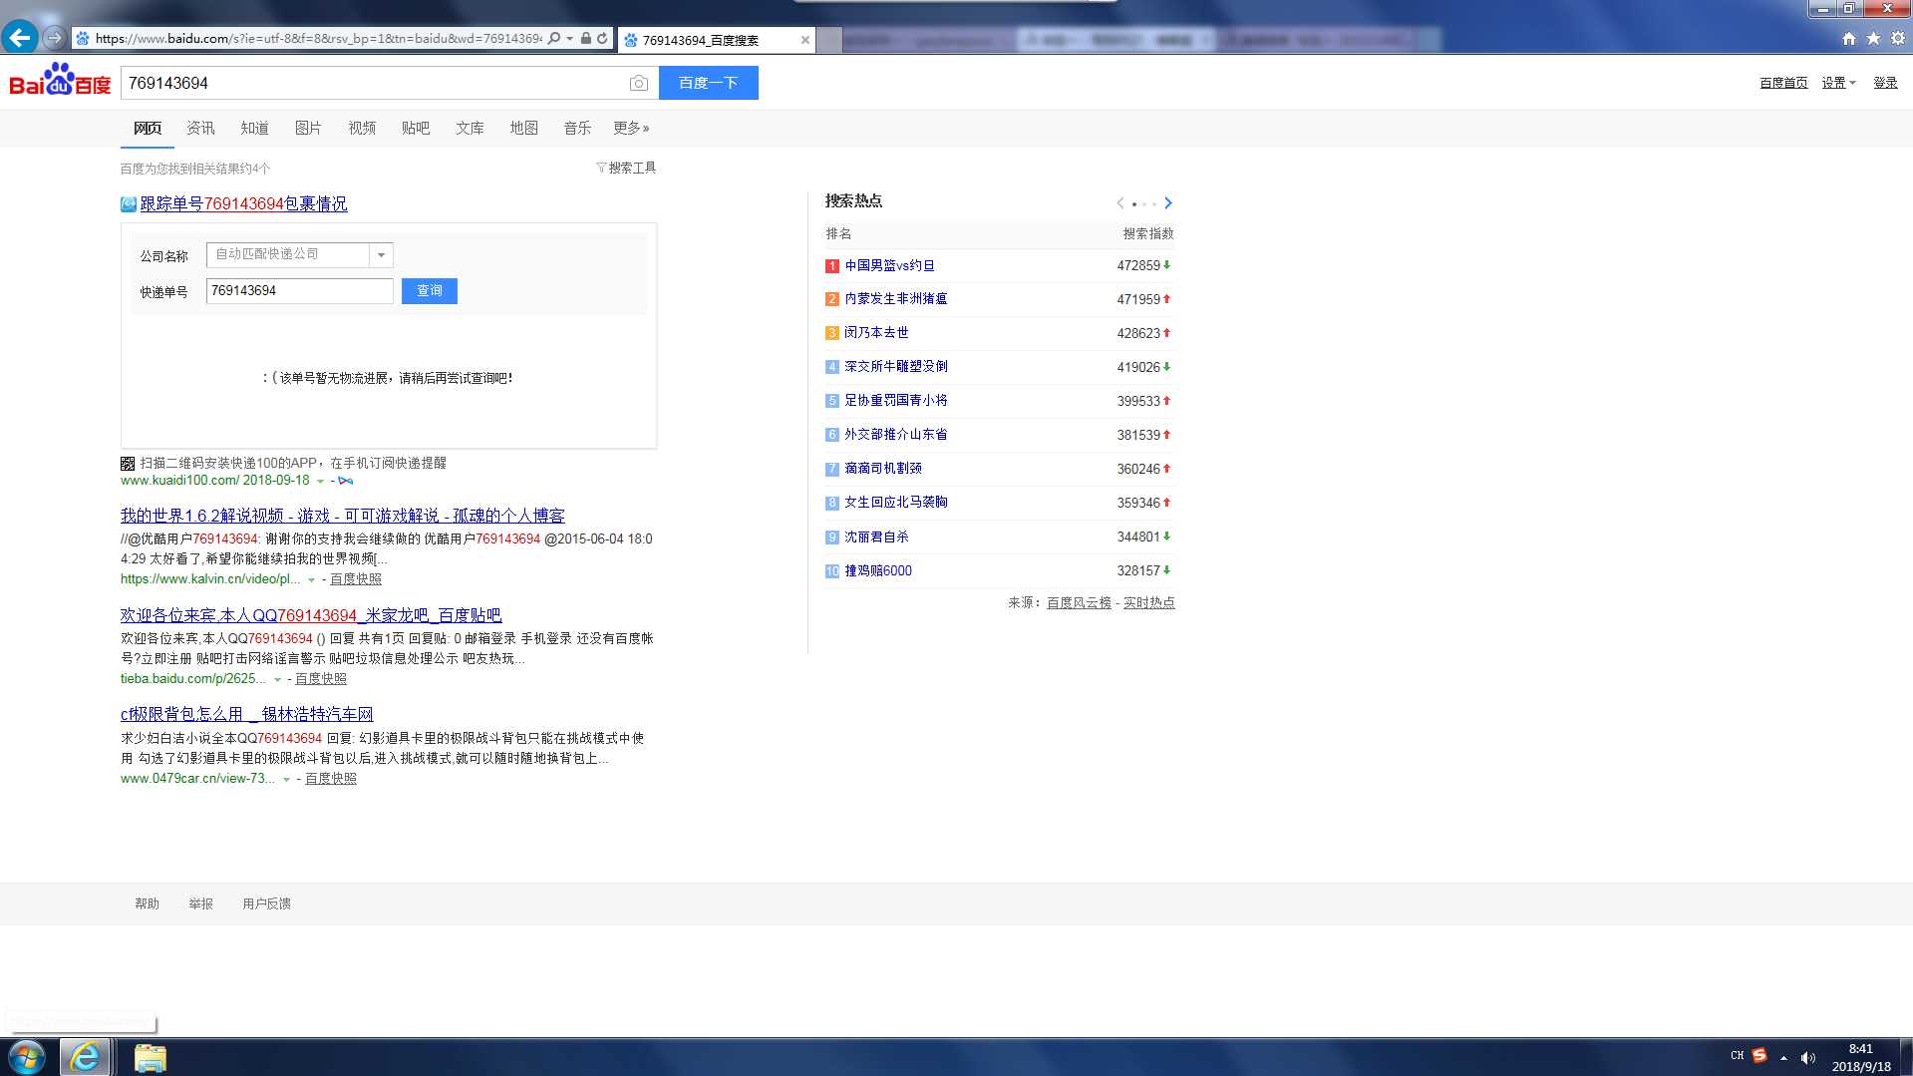The image size is (1913, 1076).
Task: Open the 更多 more categories tab
Action: point(631,128)
